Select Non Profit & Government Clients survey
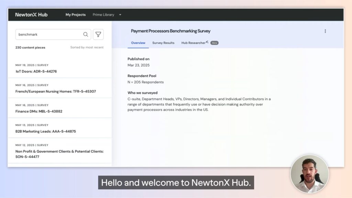352x198 pixels. [59, 154]
